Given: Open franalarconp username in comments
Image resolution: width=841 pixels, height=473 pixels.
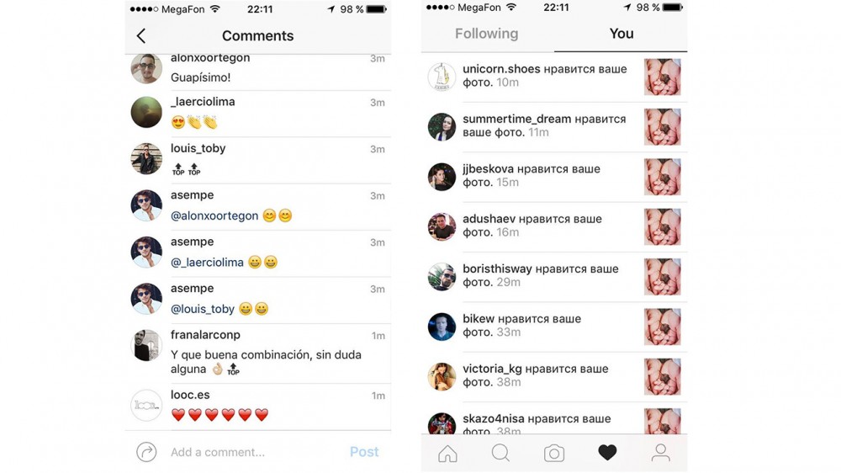Looking at the screenshot, I should point(205,335).
